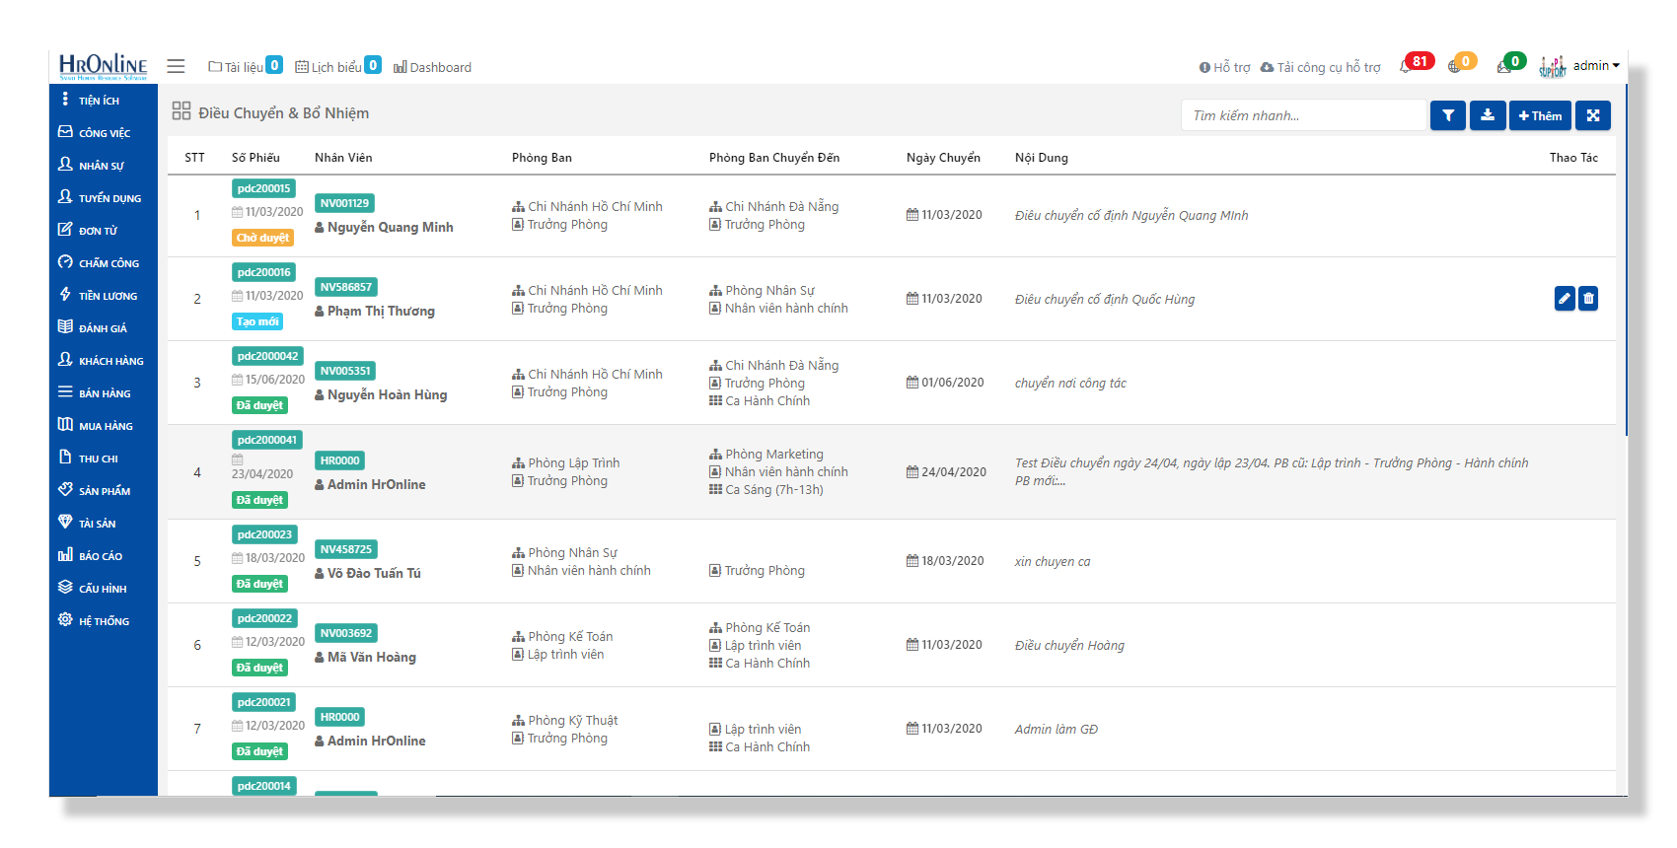Click Phòng Marketing destination in row 4
This screenshot has height=848, width=1677.
[766, 455]
